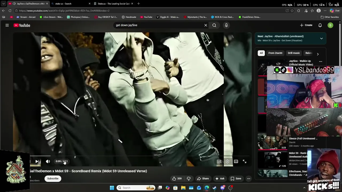Add the page to favorites star
Screen dimensions: 342x192
pyautogui.click(x=292, y=11)
